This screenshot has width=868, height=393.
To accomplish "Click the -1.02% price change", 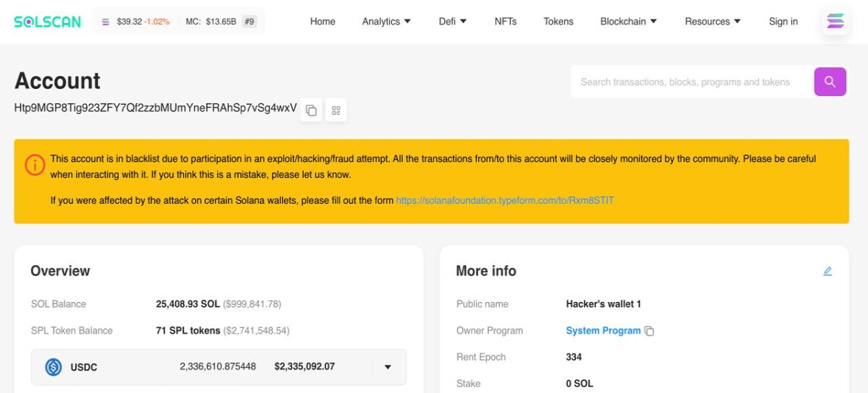I will [157, 22].
